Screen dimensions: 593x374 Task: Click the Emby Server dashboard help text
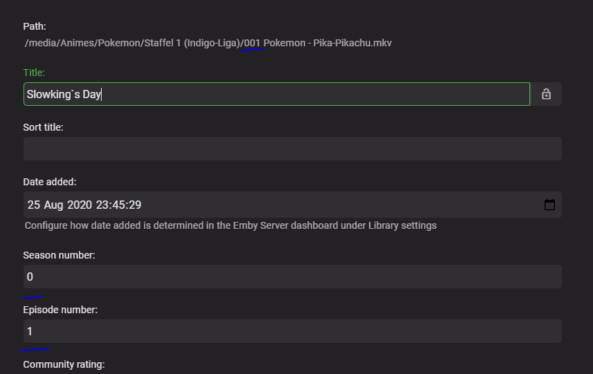coord(230,225)
